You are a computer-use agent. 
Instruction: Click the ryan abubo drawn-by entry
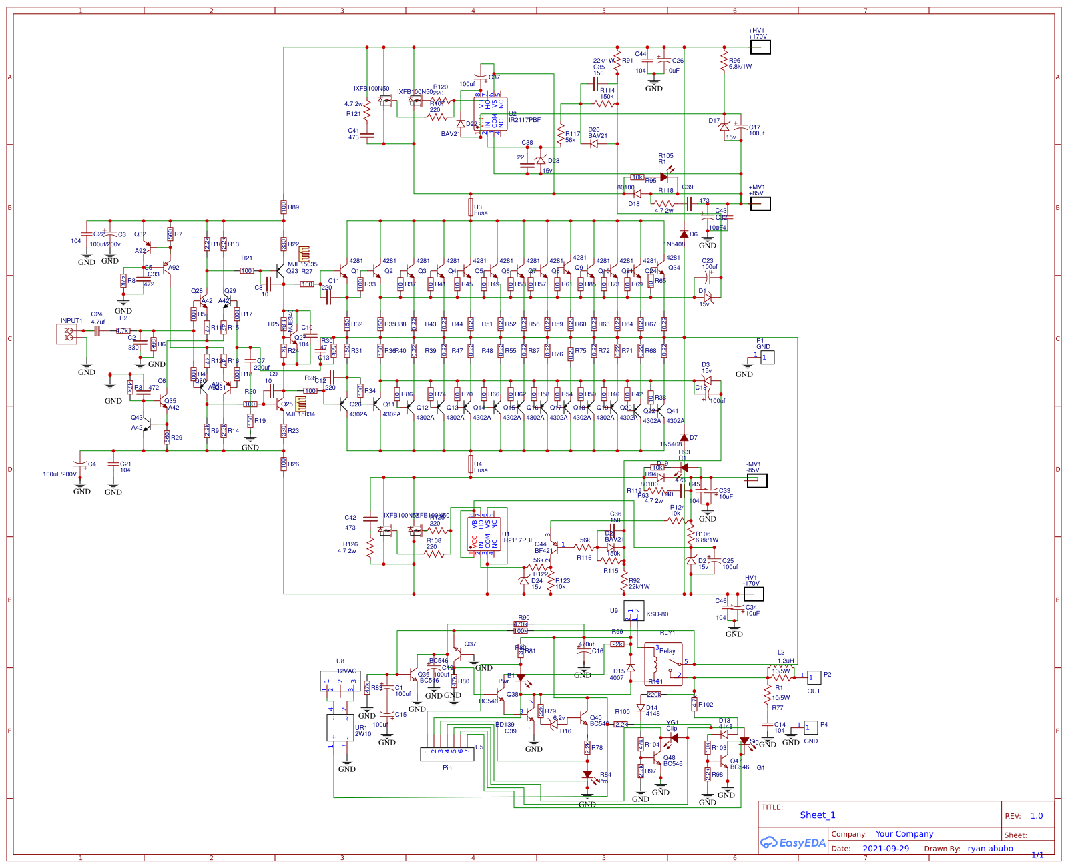click(991, 848)
